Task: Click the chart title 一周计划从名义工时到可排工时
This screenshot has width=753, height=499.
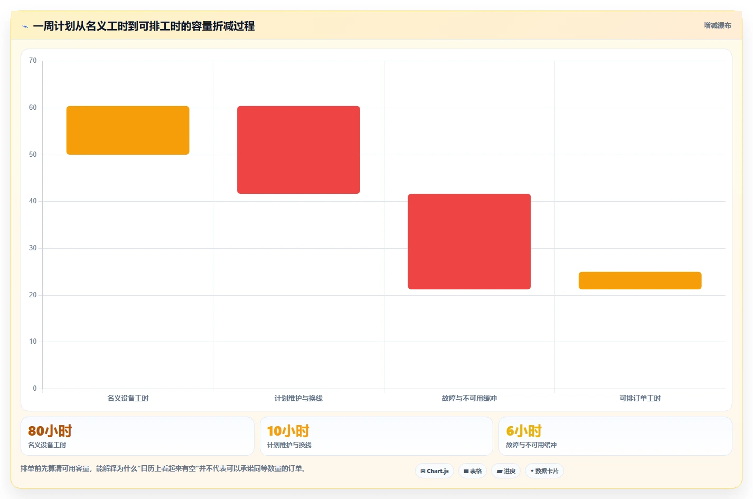Action: [x=144, y=26]
